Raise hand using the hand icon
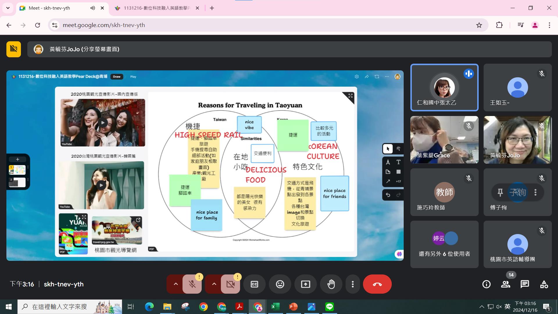Viewport: 558px width, 314px height. (331, 284)
